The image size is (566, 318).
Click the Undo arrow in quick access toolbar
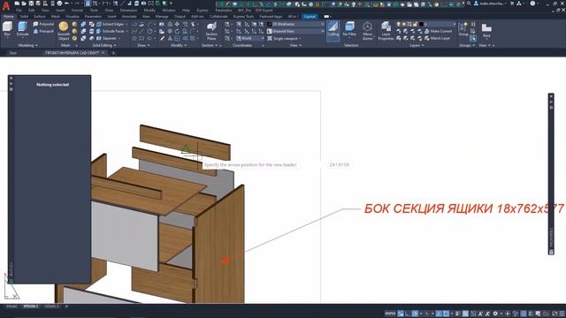click(66, 4)
